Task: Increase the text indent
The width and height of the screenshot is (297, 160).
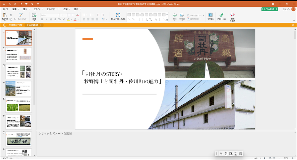Action: (103, 15)
